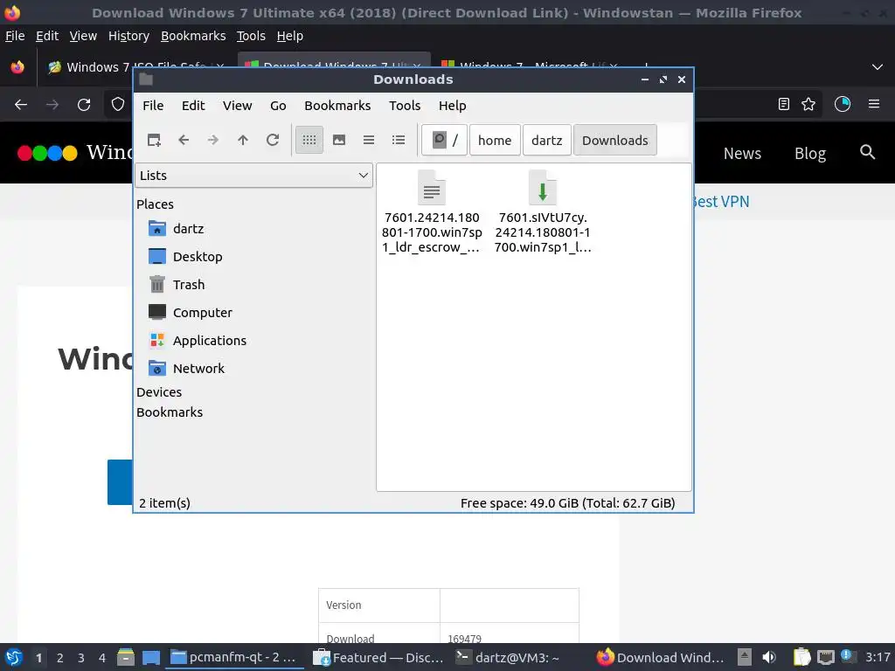Open the Go menu
The image size is (895, 671).
click(278, 106)
